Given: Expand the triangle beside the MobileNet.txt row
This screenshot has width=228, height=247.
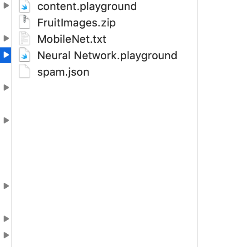Looking at the screenshot, I should coord(6,38).
